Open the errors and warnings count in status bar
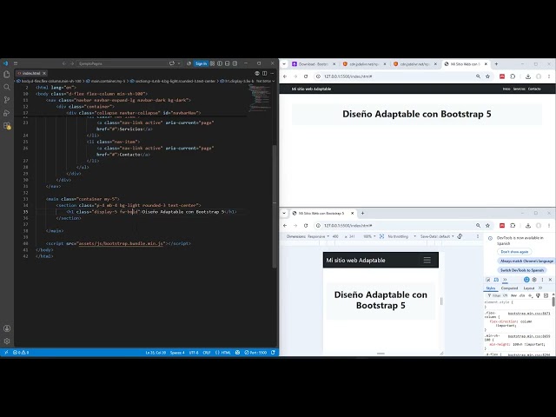 tap(21, 353)
